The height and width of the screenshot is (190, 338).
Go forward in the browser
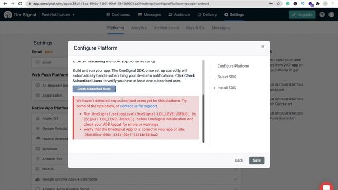click(x=13, y=4)
